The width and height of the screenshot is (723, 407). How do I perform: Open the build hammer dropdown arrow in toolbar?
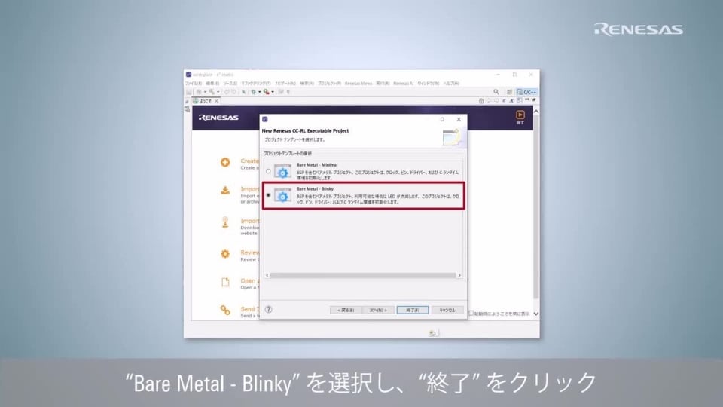(x=219, y=91)
